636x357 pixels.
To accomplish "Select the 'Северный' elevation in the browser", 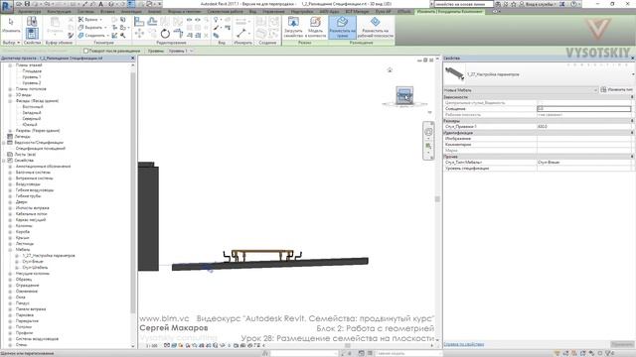I will coord(32,119).
